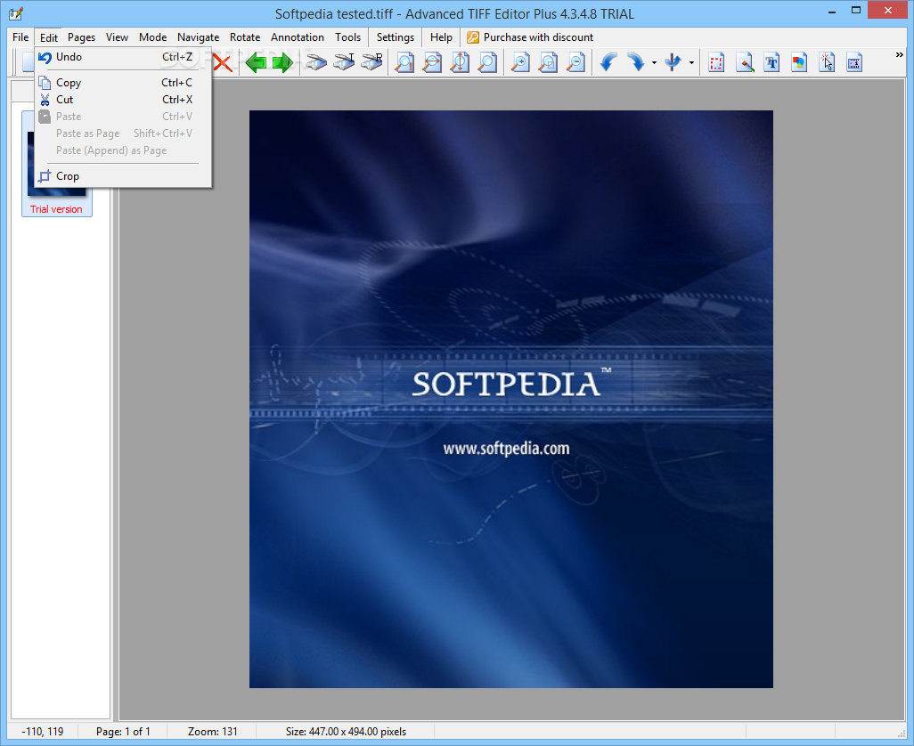
Task: Open the Navigate menu
Action: point(198,37)
